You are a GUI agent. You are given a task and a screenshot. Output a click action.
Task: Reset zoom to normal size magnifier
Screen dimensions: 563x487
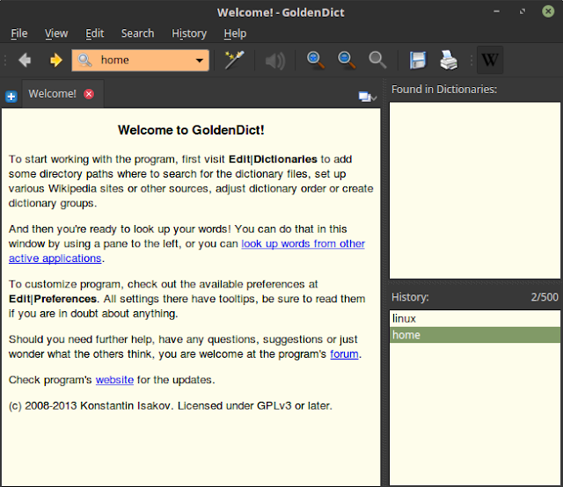tap(377, 60)
